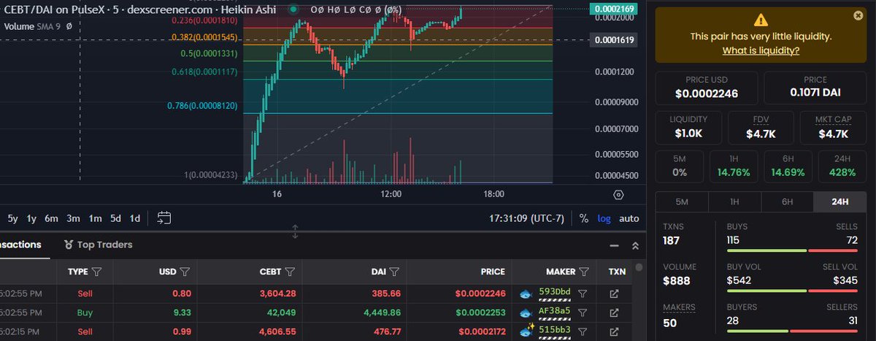Open the 'What is liquidity?' link
Viewport: 876px width, 341px height.
point(761,50)
